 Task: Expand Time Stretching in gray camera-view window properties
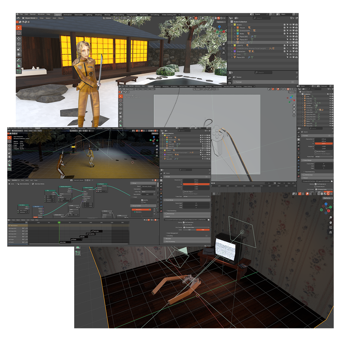pyautogui.click(x=310, y=172)
